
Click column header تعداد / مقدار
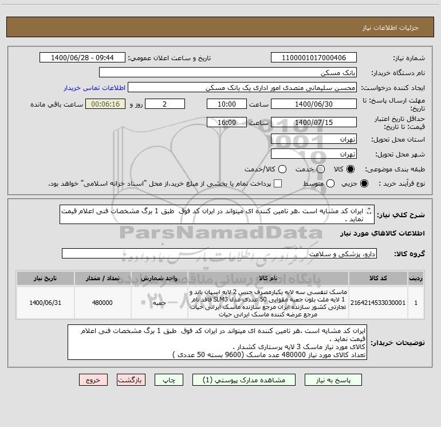point(103,278)
